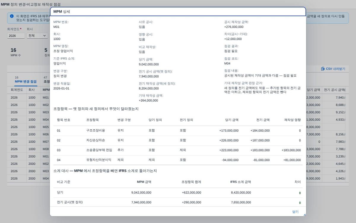Click the 점검 코드 value M04
Image resolution: width=356 pixels, height=223 pixels.
tap(227, 63)
